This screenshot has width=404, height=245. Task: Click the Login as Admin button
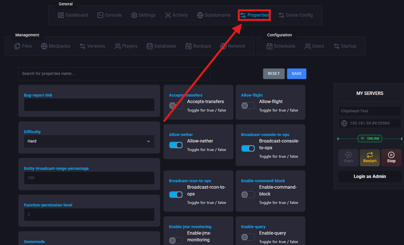370,177
